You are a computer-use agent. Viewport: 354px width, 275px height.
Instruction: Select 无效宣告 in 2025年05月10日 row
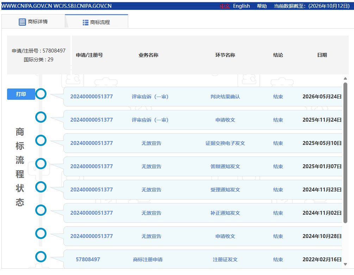point(151,143)
